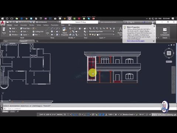The image size is (177, 133).
Task: Add a new drawing tab with plus button
Action: [x=37, y=41]
